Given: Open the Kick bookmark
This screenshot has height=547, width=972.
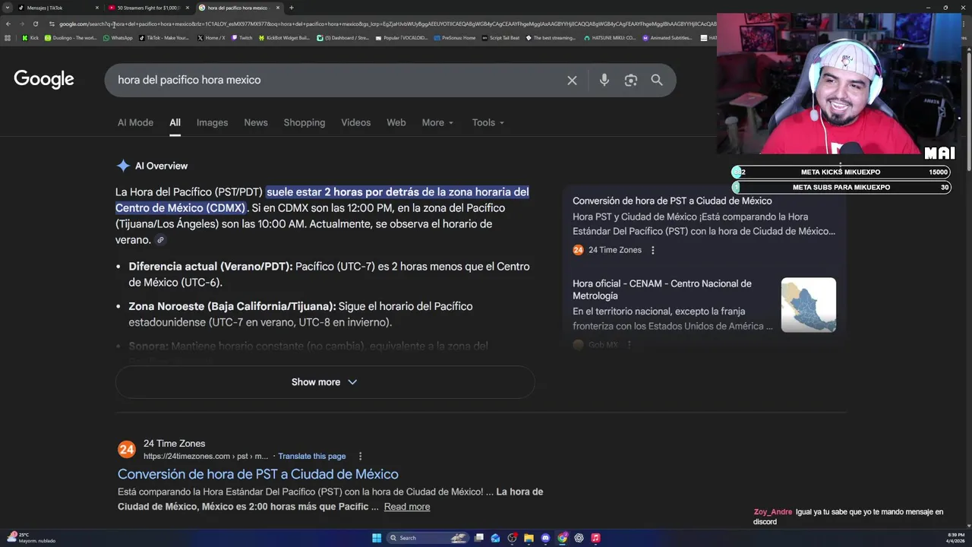Looking at the screenshot, I should pyautogui.click(x=31, y=37).
